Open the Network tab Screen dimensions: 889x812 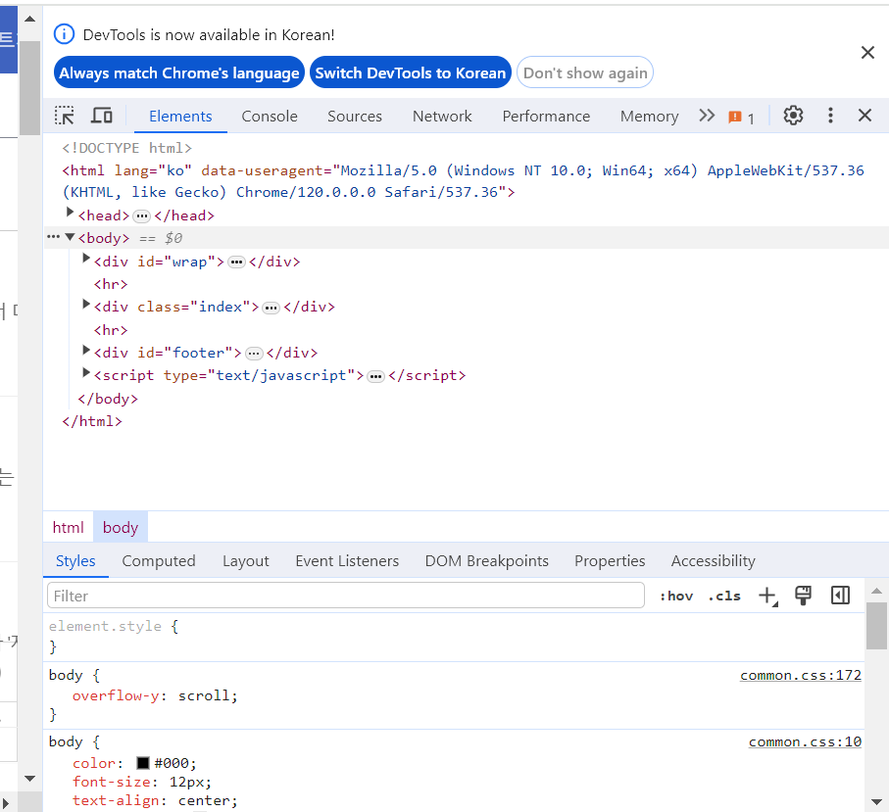click(442, 117)
